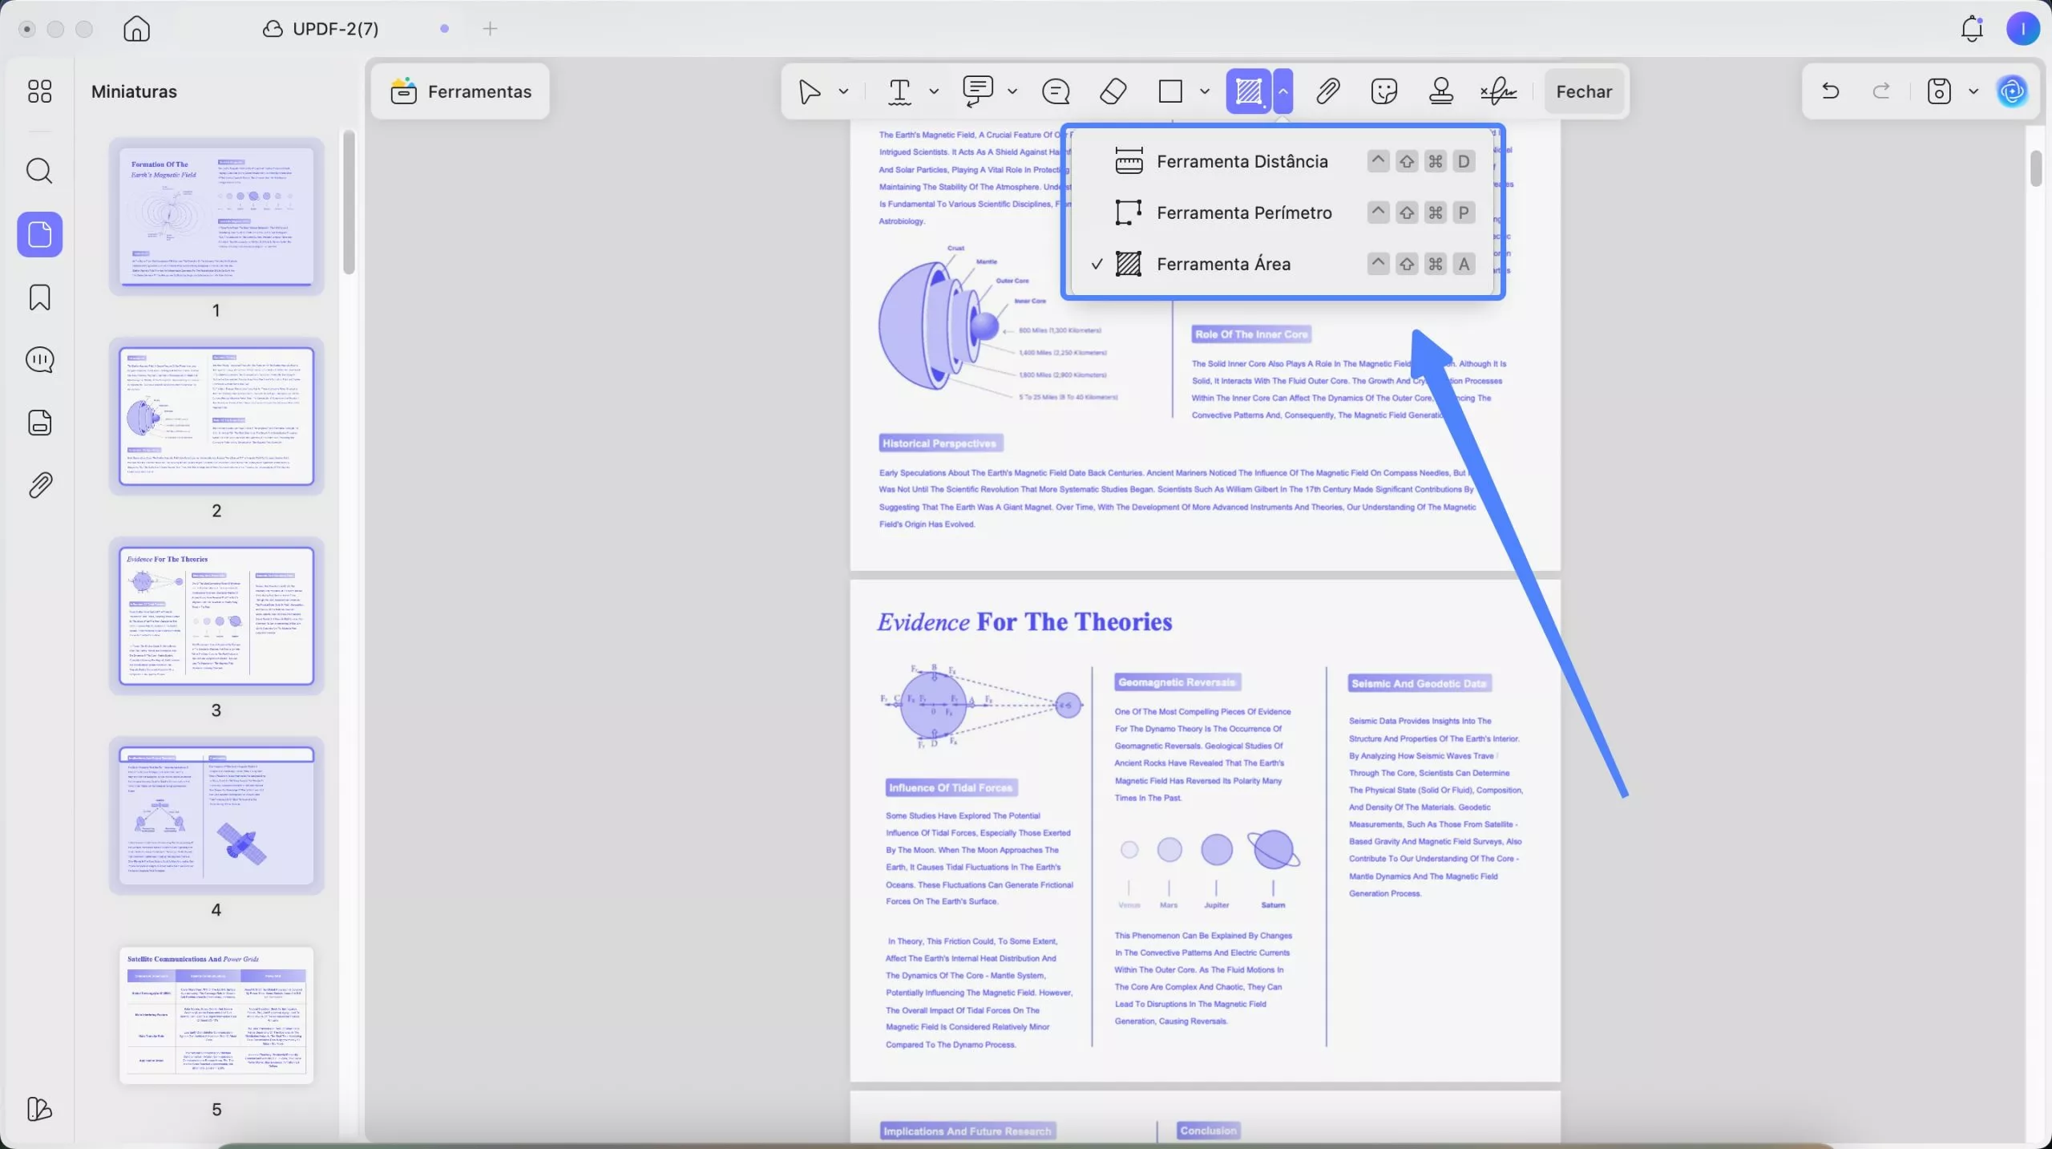Screen dimensions: 2052x1149
Task: Toggle the thumbnails panel sidebar button
Action: coord(39,234)
